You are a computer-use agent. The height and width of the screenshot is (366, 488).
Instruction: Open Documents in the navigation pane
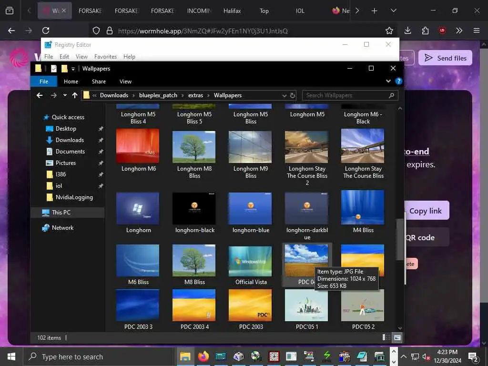pos(70,151)
